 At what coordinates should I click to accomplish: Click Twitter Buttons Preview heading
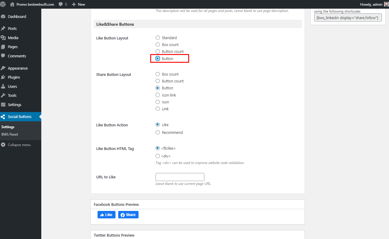pos(114,235)
